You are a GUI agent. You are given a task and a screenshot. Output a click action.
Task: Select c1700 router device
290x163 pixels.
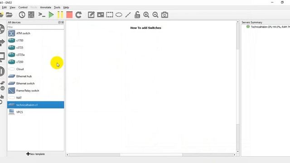pyautogui.click(x=36, y=40)
